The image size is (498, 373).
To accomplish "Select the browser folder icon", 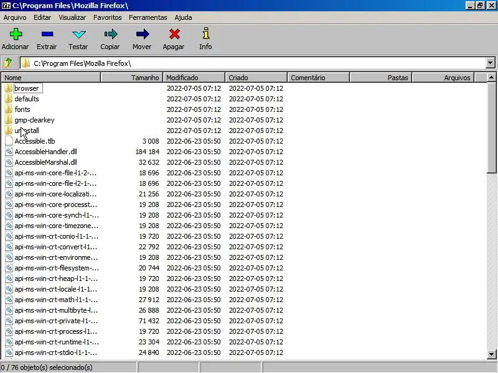I will (x=9, y=88).
